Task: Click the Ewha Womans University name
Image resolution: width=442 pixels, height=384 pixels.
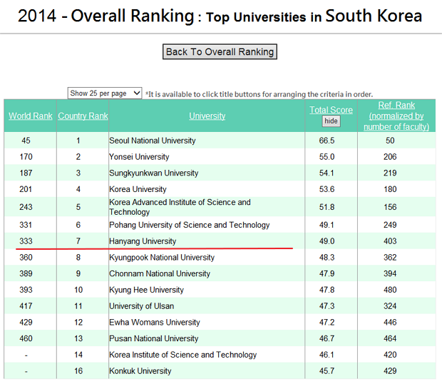Action: pyautogui.click(x=154, y=323)
